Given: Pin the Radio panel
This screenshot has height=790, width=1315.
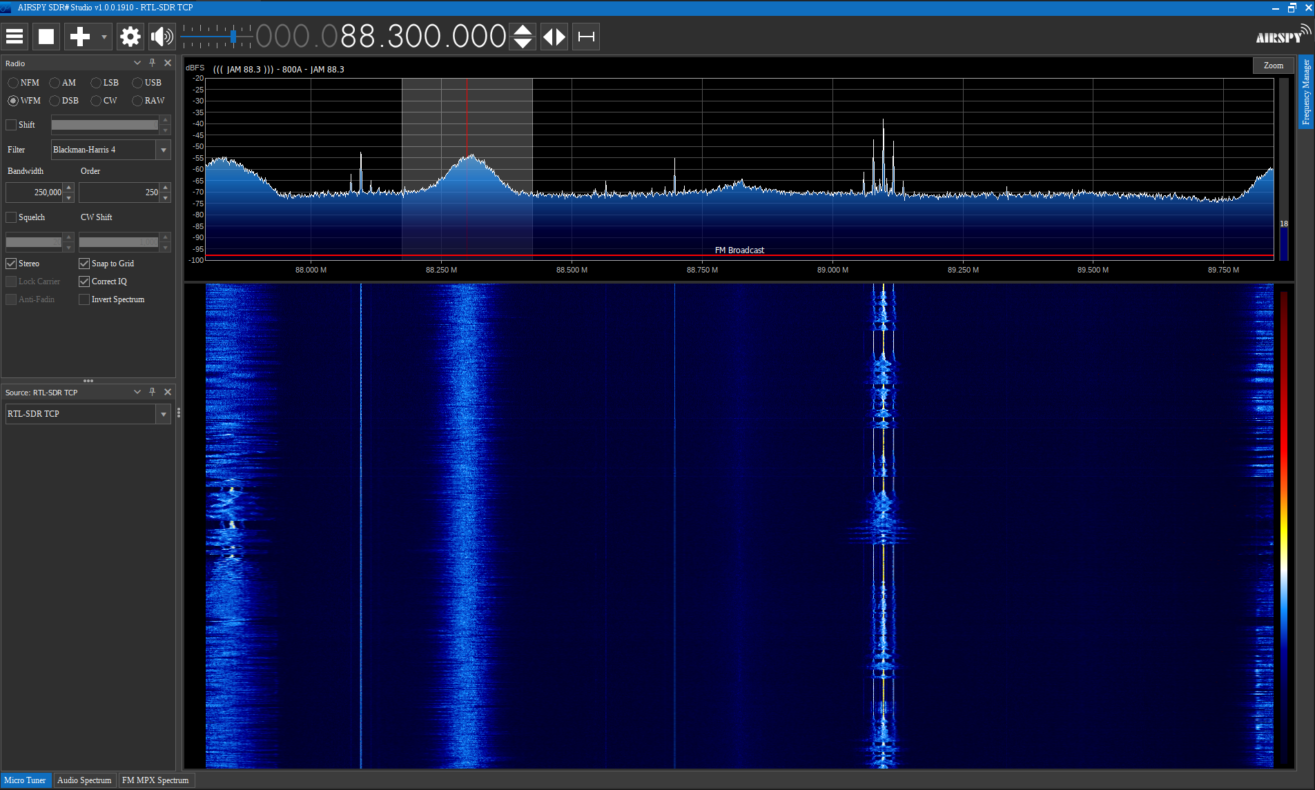Looking at the screenshot, I should (x=153, y=63).
